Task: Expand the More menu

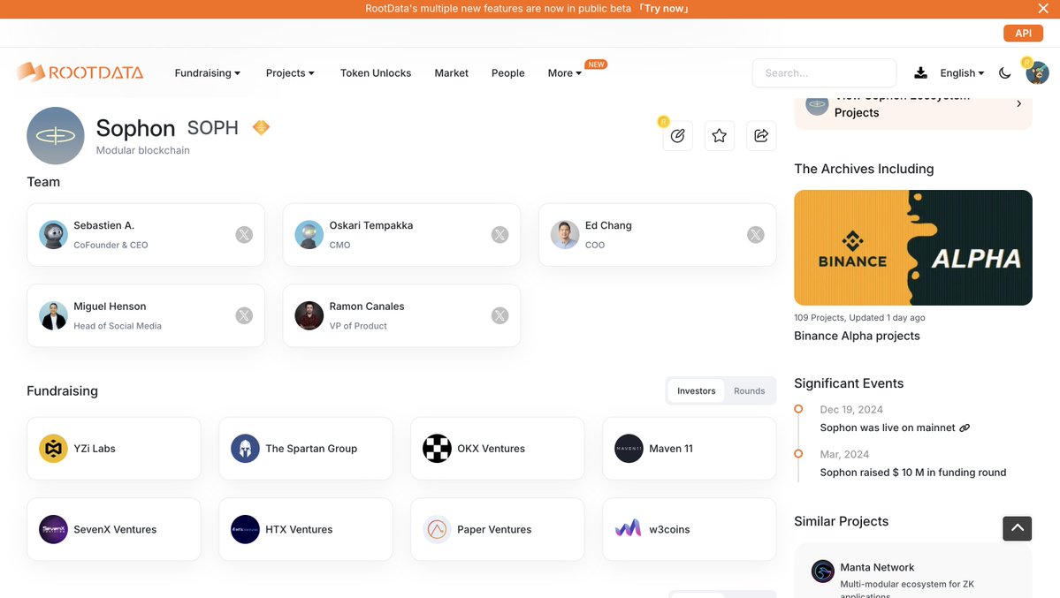Action: (564, 73)
